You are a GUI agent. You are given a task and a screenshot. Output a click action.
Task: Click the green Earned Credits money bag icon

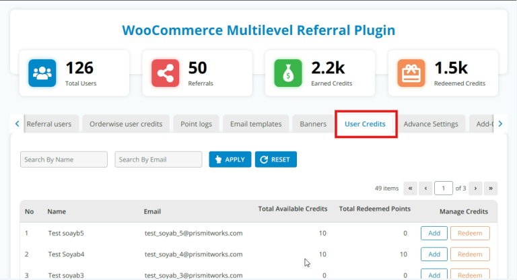(288, 73)
